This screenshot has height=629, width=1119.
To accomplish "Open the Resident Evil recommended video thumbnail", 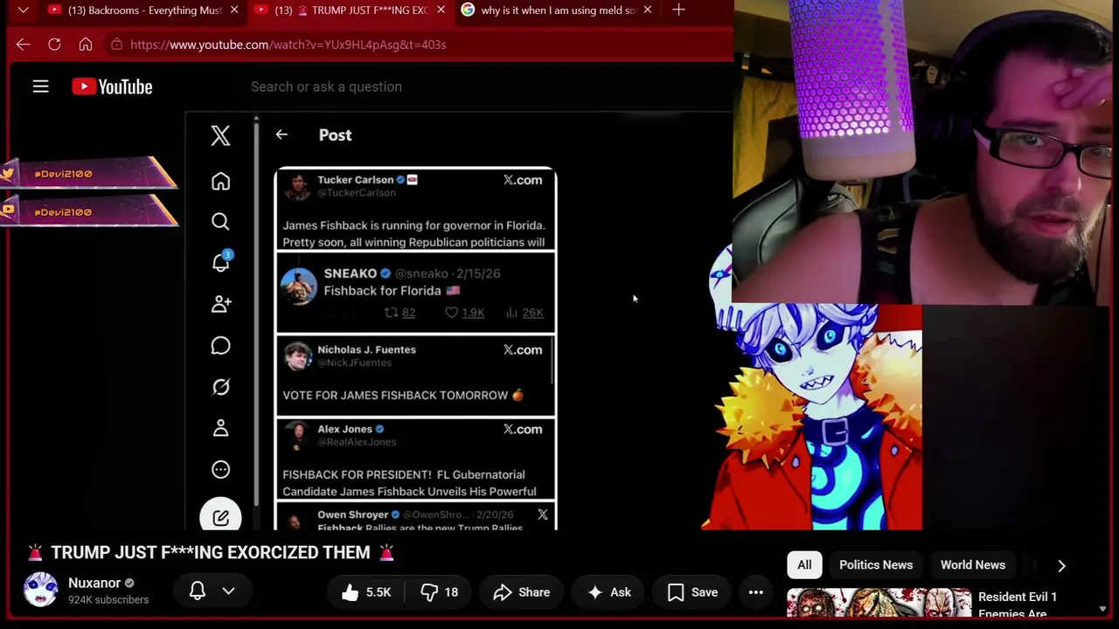I will (879, 604).
